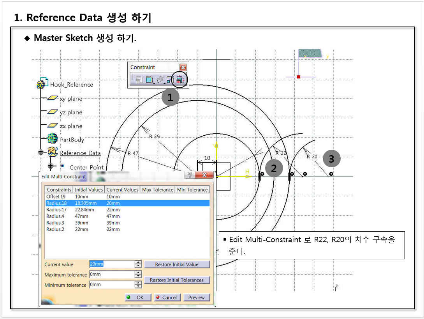Click the Animate Constraint icon
The height and width of the screenshot is (319, 424).
tap(170, 80)
